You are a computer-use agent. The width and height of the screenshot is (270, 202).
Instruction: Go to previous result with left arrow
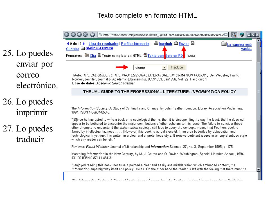coord(68,44)
